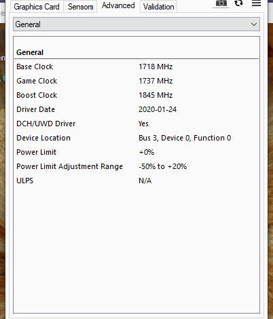This screenshot has width=273, height=319.
Task: Select the Advanced tab
Action: [118, 5]
